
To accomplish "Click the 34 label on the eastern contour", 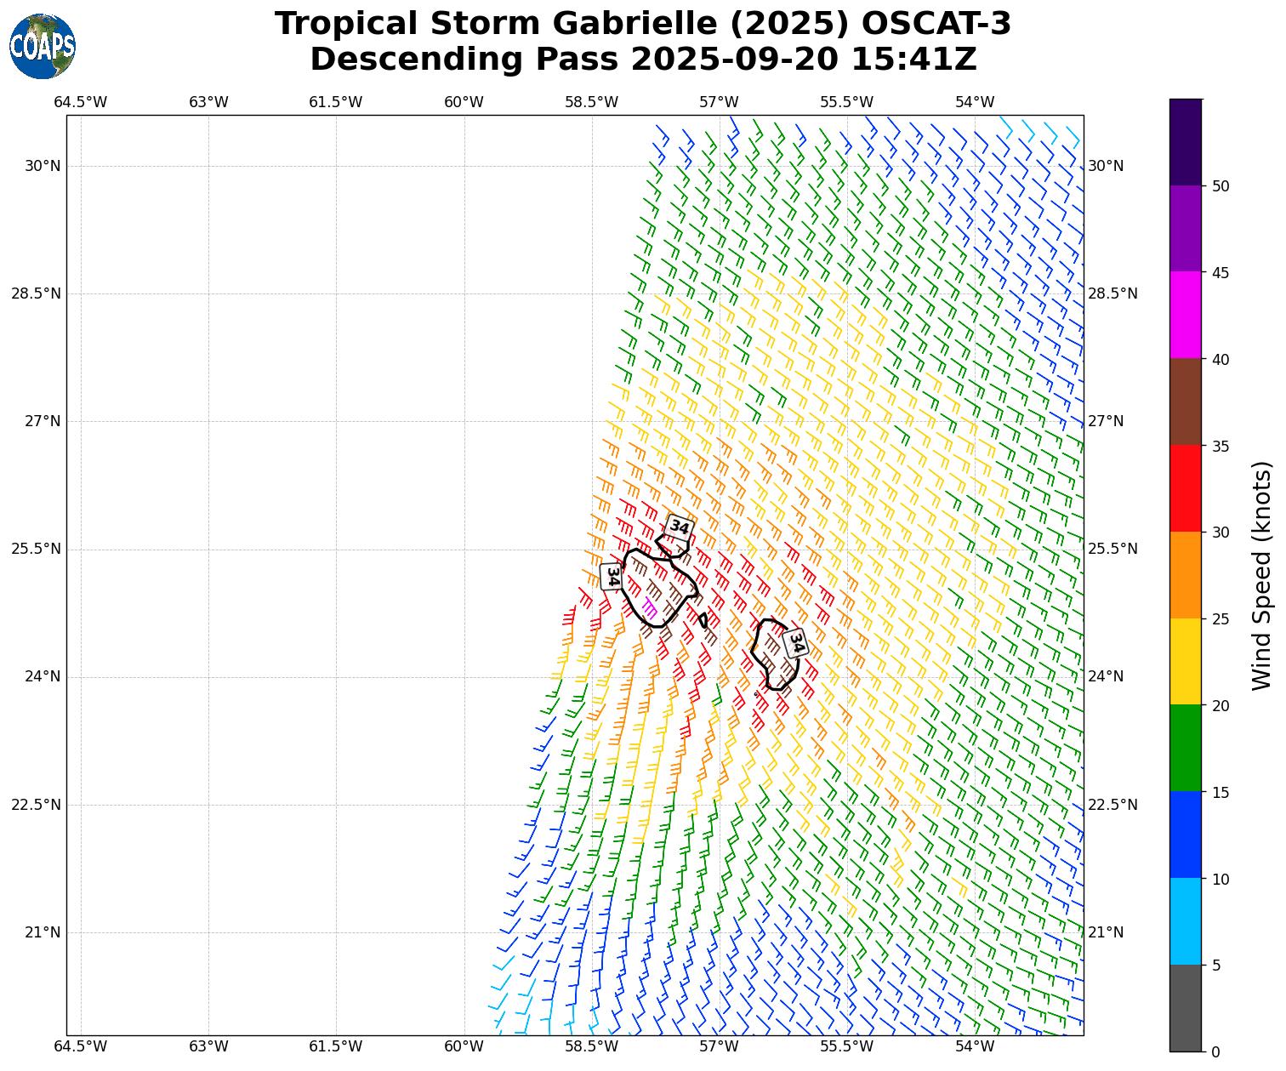I will coord(795,643).
